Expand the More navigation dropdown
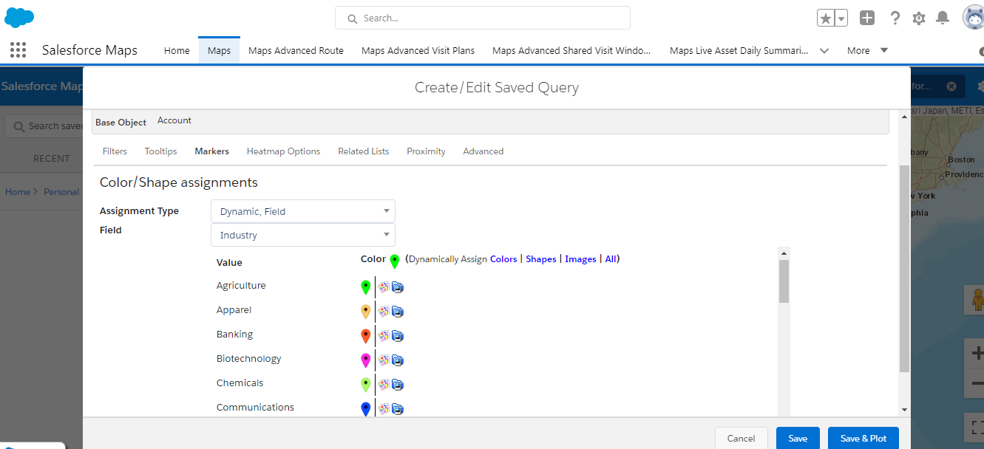Viewport: 984px width, 449px height. coord(866,50)
